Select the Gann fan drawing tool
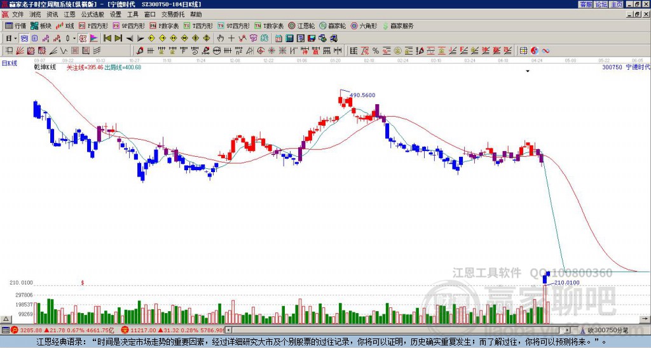Image resolution: width=651 pixels, height=348 pixels. pyautogui.click(x=20, y=51)
